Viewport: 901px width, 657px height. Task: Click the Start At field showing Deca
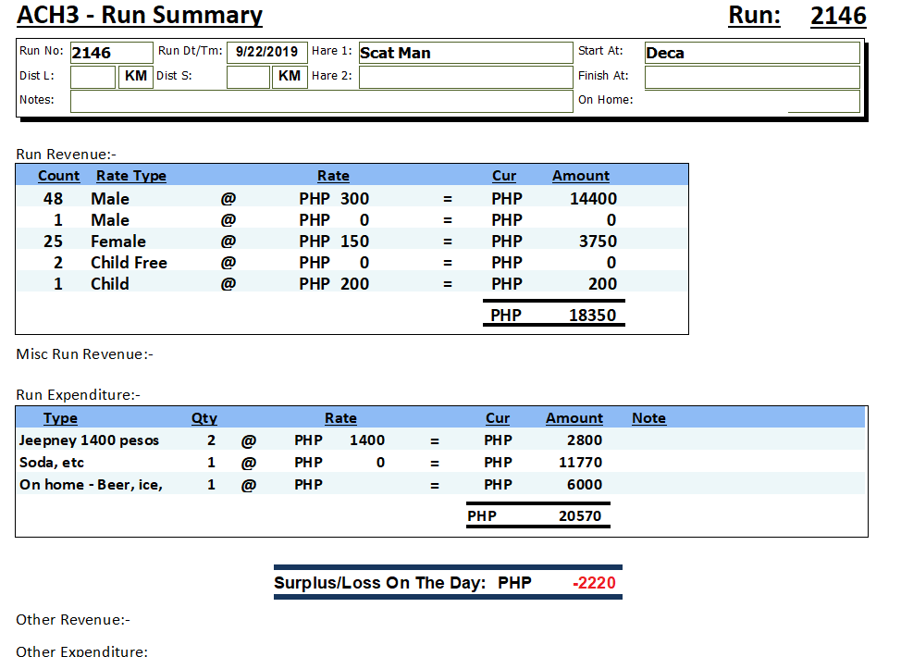coord(751,53)
